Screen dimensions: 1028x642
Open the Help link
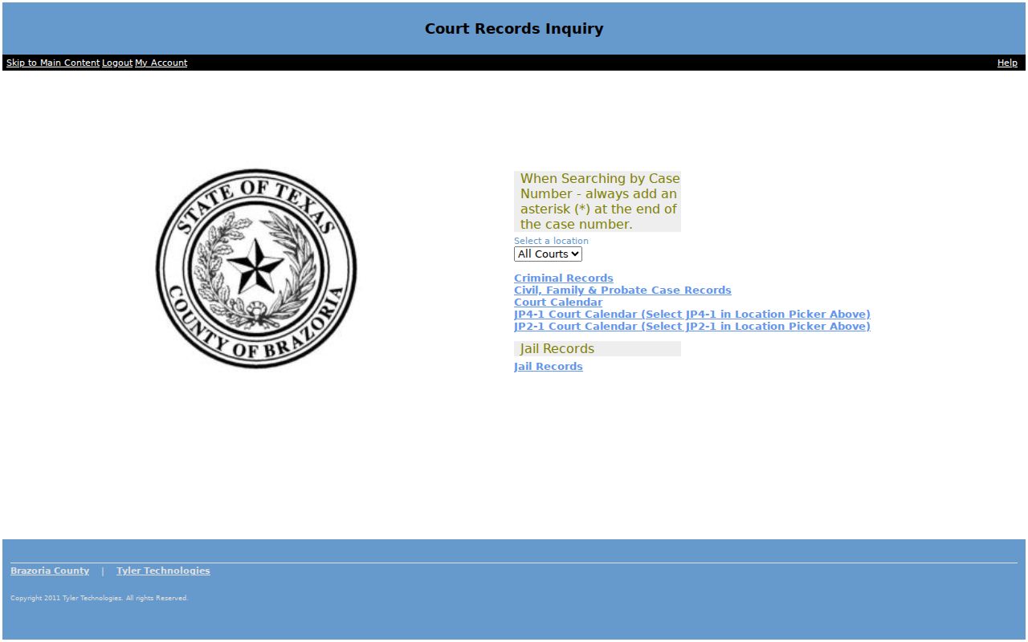click(x=1007, y=63)
